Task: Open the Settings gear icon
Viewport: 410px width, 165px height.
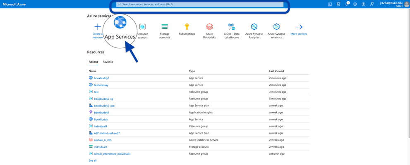Action: pos(355,4)
